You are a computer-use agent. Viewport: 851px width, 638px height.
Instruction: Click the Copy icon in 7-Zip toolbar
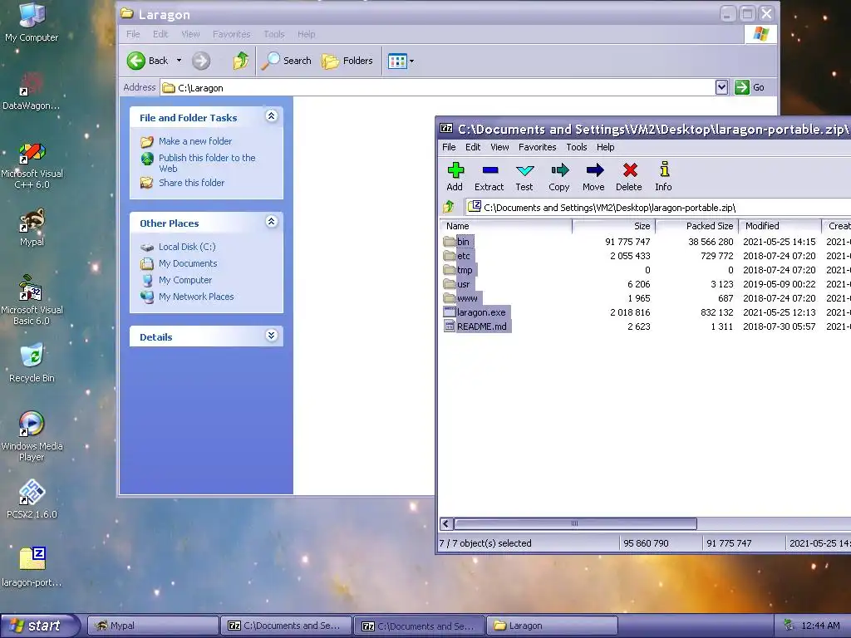tap(559, 177)
